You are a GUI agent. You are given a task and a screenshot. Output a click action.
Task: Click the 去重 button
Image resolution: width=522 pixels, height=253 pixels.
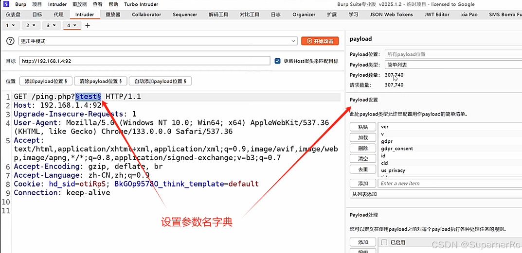(363, 169)
